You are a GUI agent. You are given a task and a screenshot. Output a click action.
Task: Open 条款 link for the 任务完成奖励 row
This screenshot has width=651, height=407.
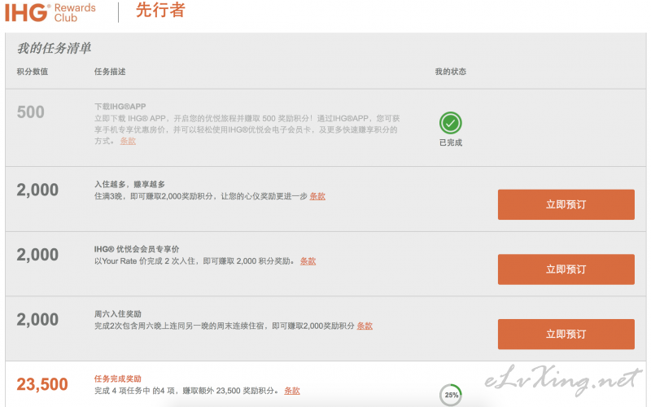[292, 391]
